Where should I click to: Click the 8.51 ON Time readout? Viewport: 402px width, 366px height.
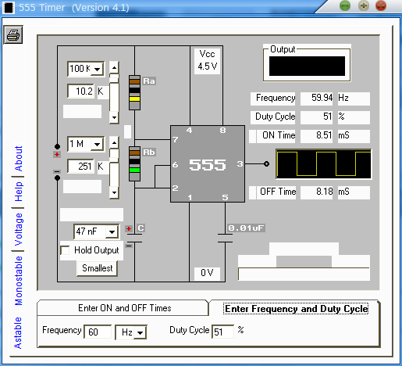click(317, 136)
